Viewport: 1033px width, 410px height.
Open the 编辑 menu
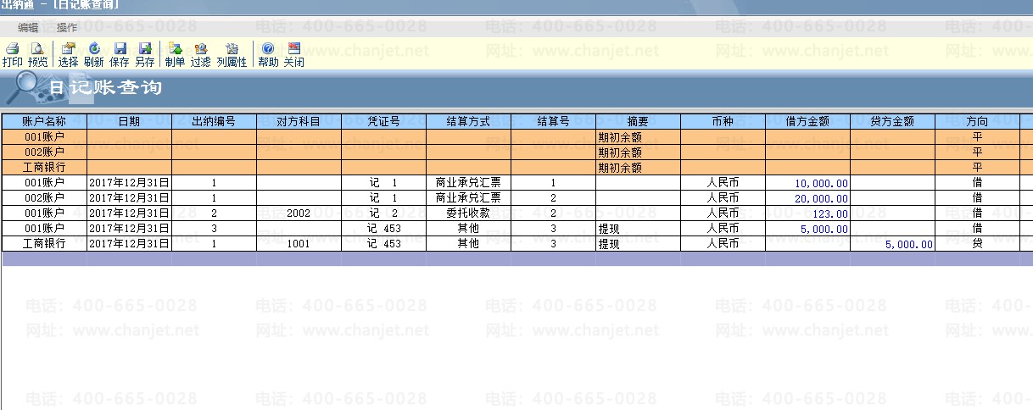pos(28,27)
